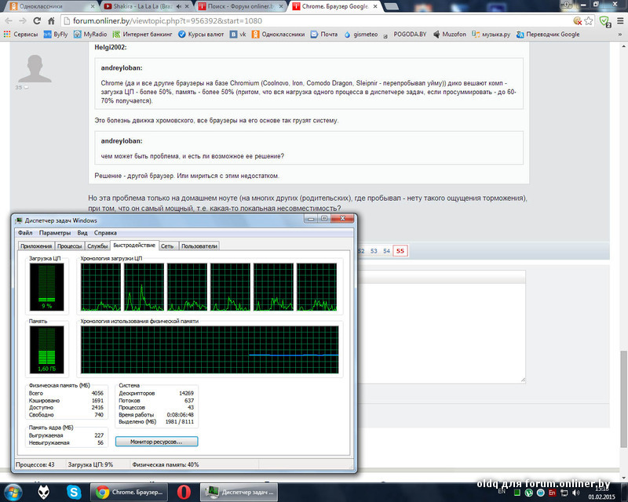Open the Одноклассники bookmark in bookmarks bar
This screenshot has height=502, width=628.
[279, 35]
